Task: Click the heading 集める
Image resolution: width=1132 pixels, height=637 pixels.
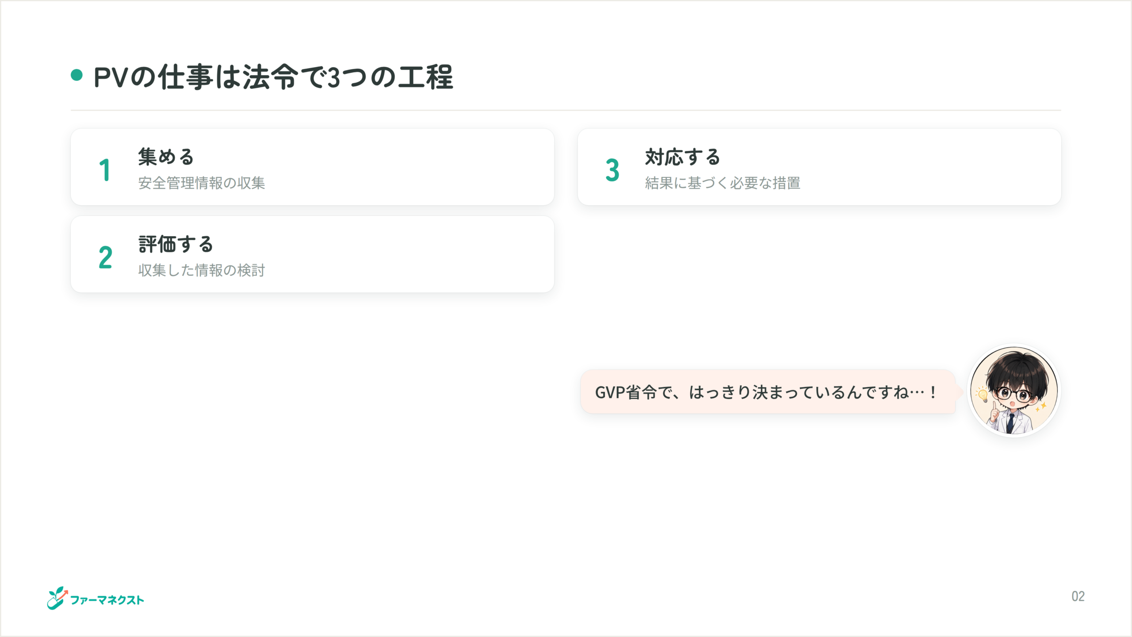Action: [x=166, y=157]
